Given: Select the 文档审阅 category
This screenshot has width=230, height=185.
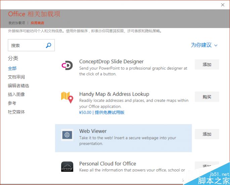Looking at the screenshot, I should point(16,77).
